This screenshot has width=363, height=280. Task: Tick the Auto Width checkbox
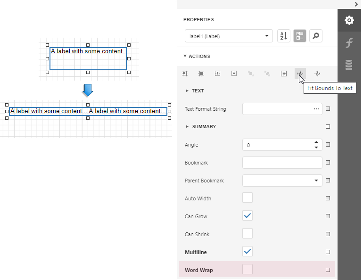click(247, 198)
